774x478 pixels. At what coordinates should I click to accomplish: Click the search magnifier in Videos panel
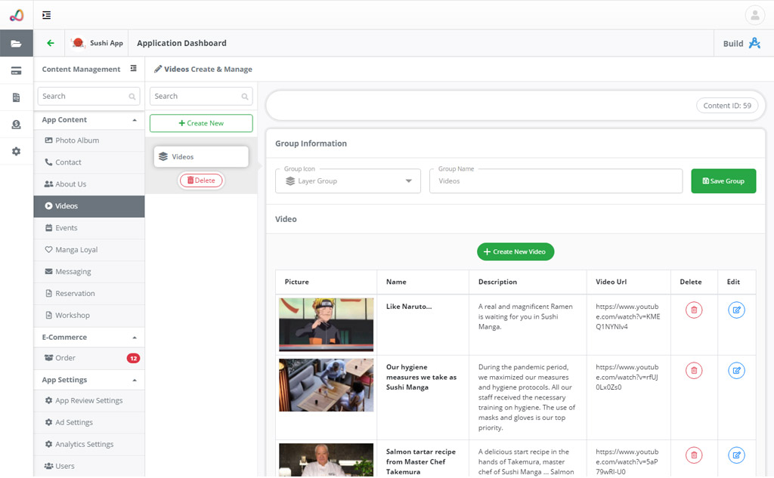click(244, 97)
